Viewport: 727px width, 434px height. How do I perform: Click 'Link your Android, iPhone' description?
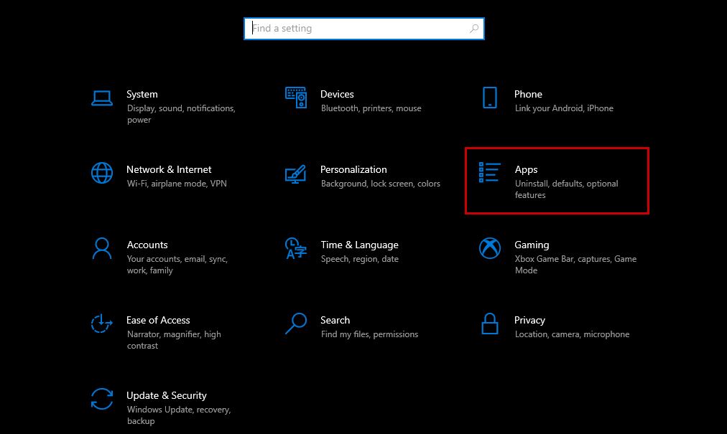564,108
